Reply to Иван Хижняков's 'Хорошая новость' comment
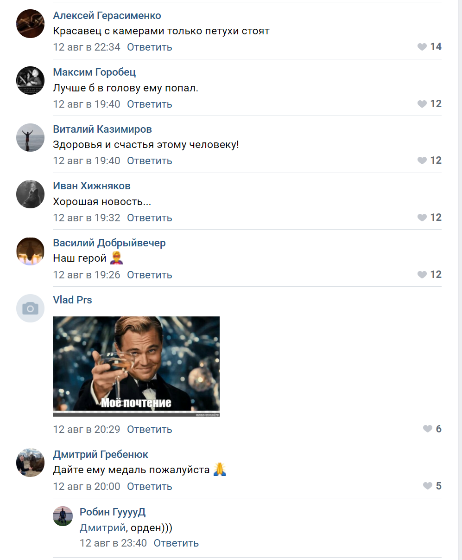 149,218
